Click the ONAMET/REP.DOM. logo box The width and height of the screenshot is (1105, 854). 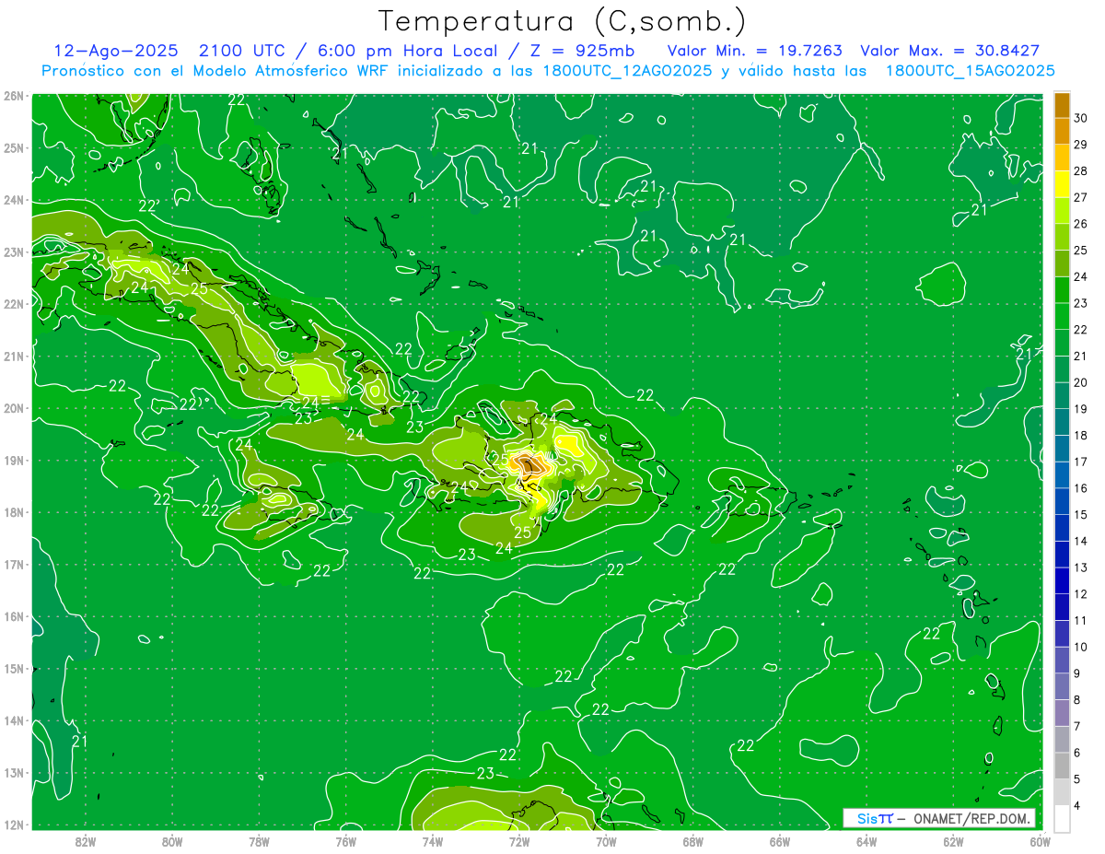point(938,818)
